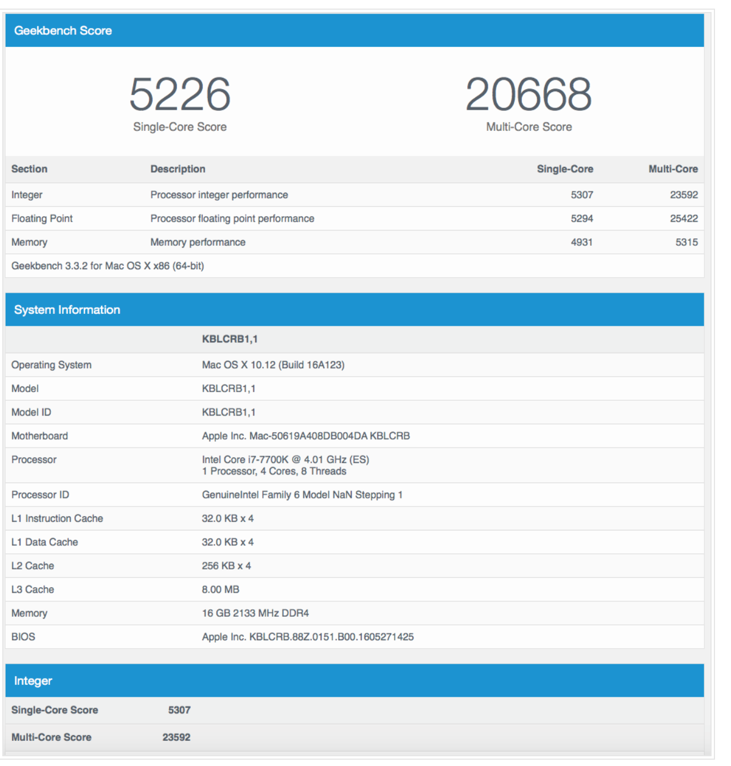This screenshot has height=766, width=731.
Task: Click Processor floating point performance description
Action: [232, 218]
